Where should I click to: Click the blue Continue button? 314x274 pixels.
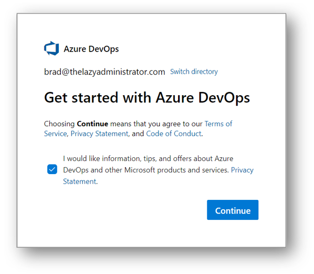(233, 210)
